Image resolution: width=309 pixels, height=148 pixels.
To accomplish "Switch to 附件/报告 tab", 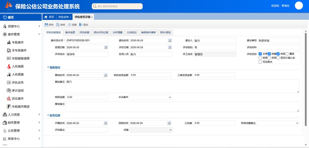I will (x=165, y=32).
